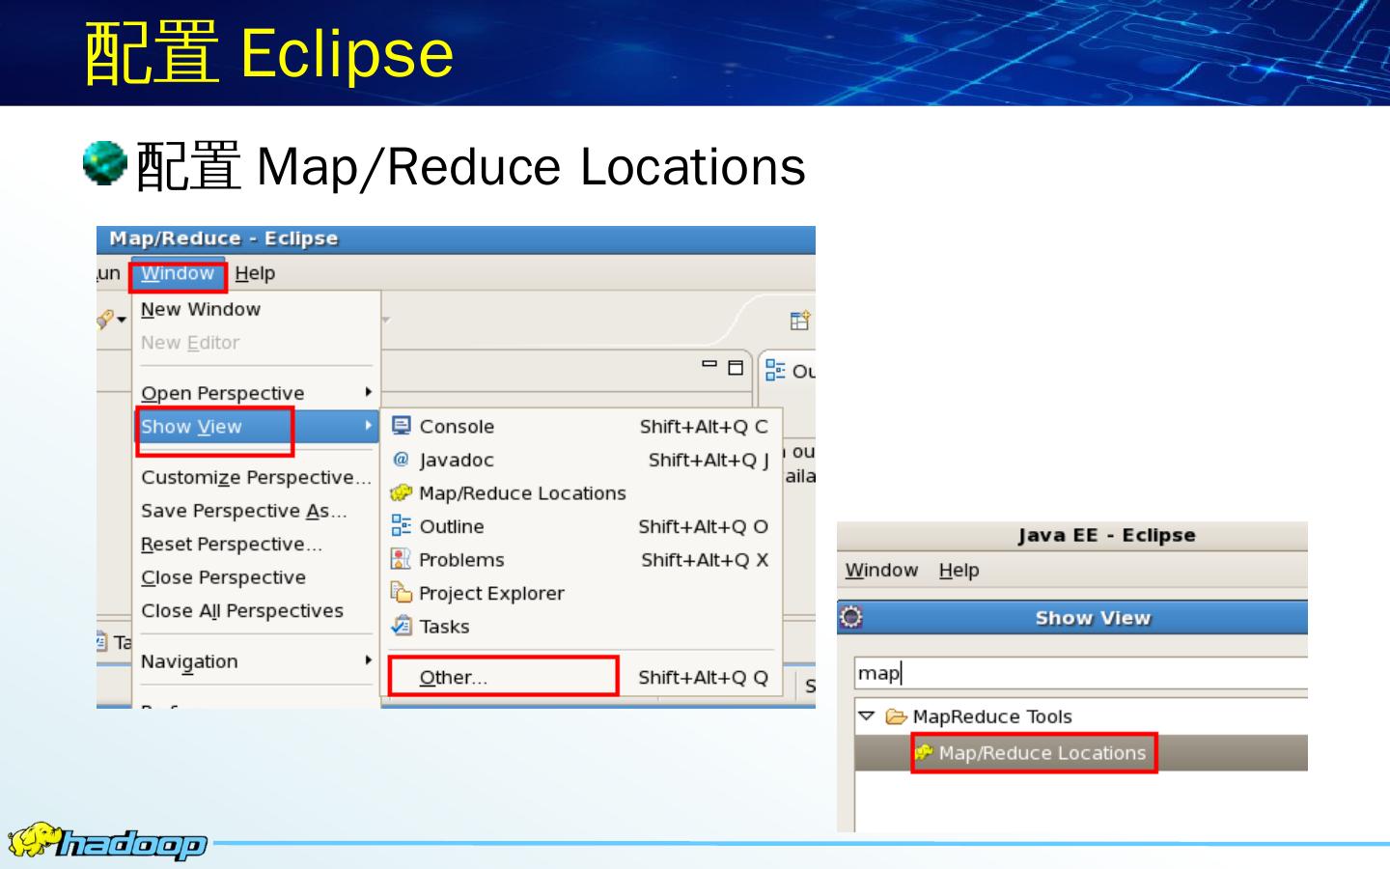Click the Outline view tab icon on the right
This screenshot has width=1390, height=869.
click(775, 370)
